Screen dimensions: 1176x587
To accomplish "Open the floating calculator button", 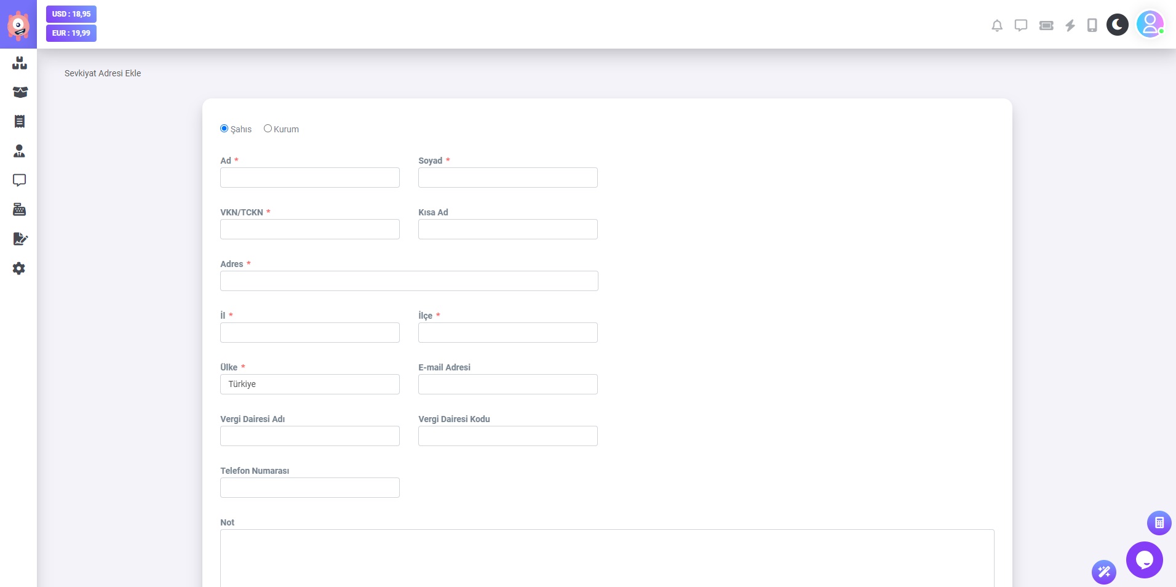I will (1159, 523).
